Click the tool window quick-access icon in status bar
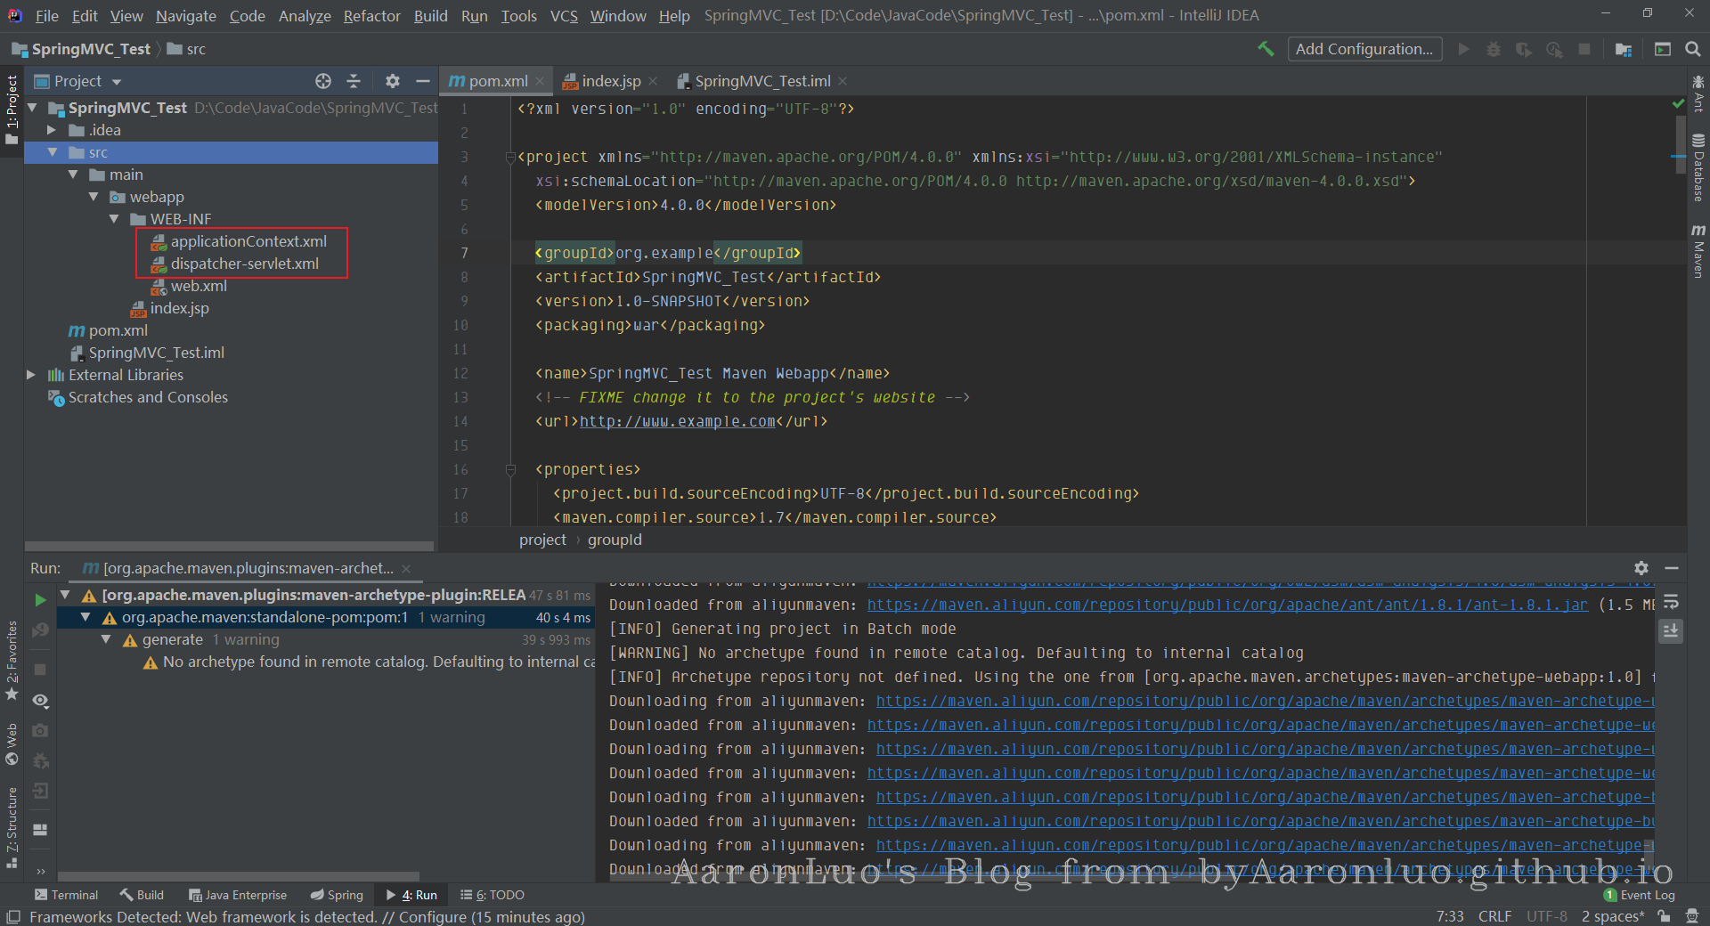 point(12,917)
